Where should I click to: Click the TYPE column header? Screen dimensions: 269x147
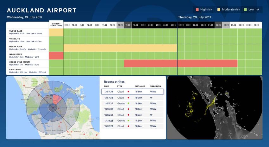coord(120,86)
